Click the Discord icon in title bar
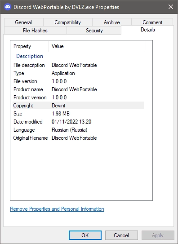Viewport: 178px width, 244px height. [x=8, y=7]
